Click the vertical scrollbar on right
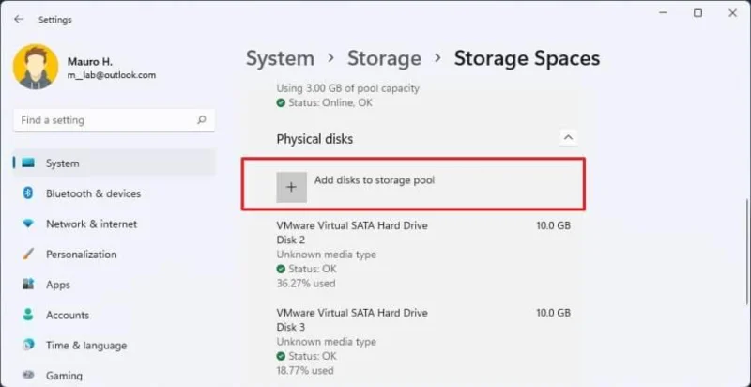The width and height of the screenshot is (751, 387). click(x=746, y=252)
